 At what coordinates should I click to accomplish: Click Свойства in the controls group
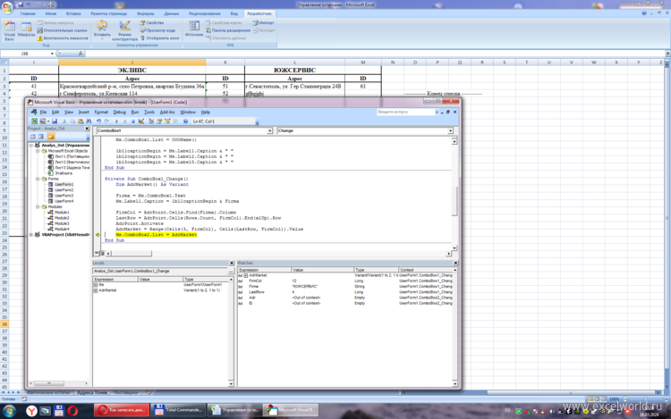152,22
